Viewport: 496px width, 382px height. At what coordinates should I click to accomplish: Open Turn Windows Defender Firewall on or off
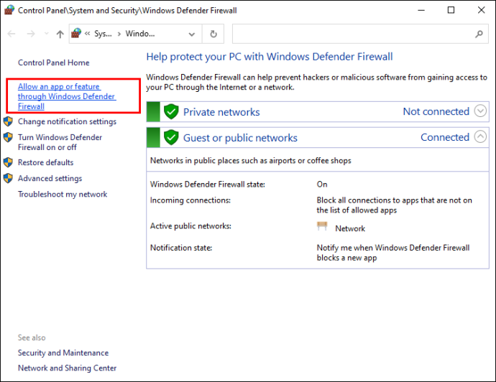[x=60, y=142]
